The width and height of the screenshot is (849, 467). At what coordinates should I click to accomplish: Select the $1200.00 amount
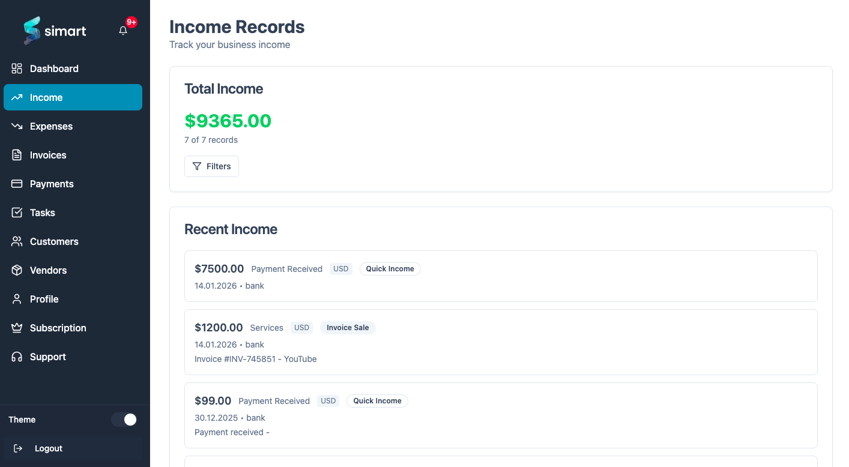pyautogui.click(x=219, y=328)
